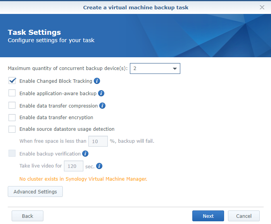The width and height of the screenshot is (271, 224).
Task: Open the concurrent backup devices dropdown
Action: (155, 68)
